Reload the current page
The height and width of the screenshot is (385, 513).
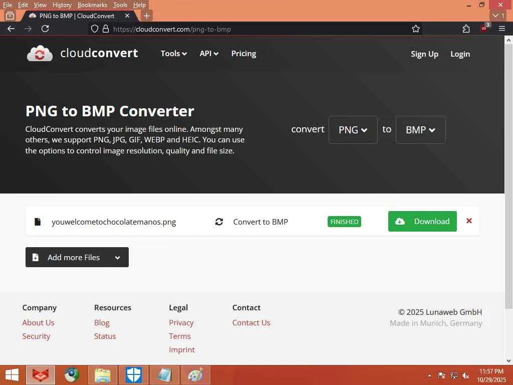click(x=45, y=29)
